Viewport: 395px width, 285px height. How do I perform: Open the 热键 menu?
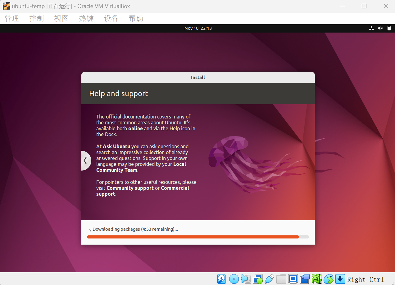click(86, 19)
